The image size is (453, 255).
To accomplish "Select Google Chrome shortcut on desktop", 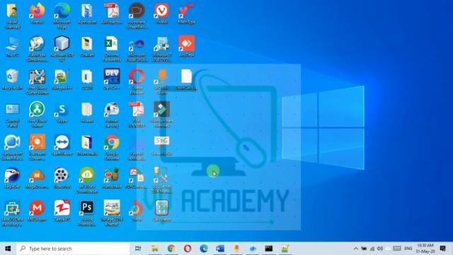I will coord(112,148).
